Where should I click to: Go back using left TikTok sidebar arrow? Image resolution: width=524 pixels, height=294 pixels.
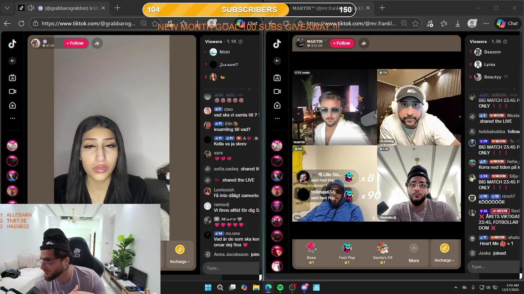12,61
